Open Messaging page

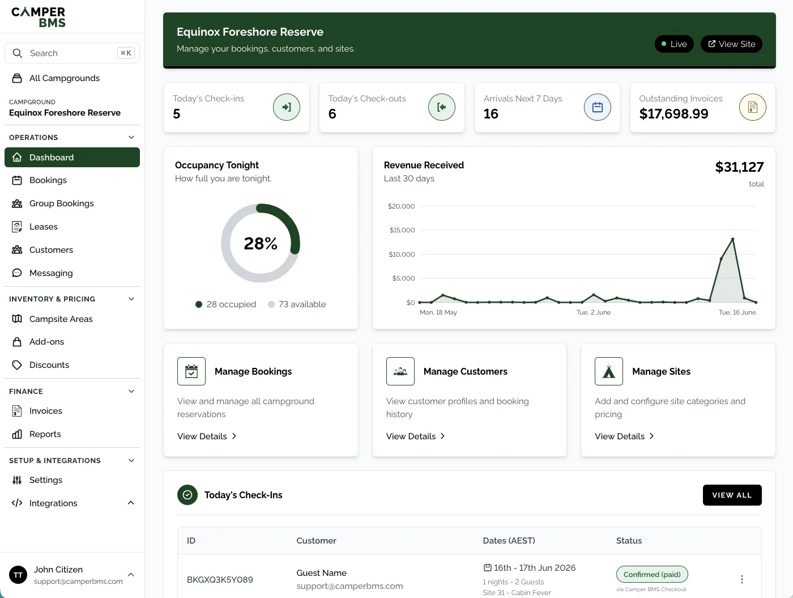(x=72, y=273)
